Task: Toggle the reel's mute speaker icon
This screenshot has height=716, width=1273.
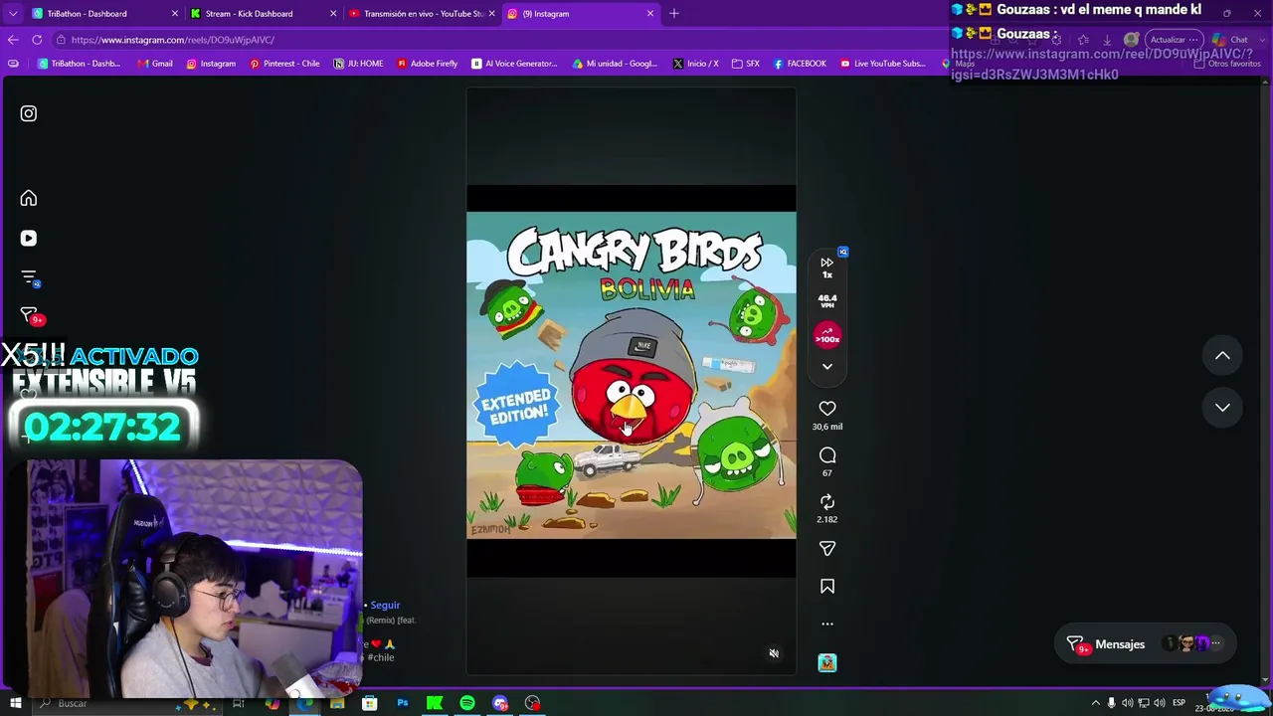Action: point(774,653)
